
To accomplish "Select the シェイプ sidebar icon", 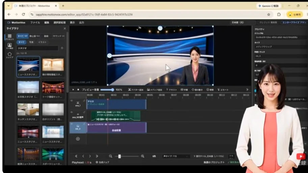I will click(x=9, y=55).
